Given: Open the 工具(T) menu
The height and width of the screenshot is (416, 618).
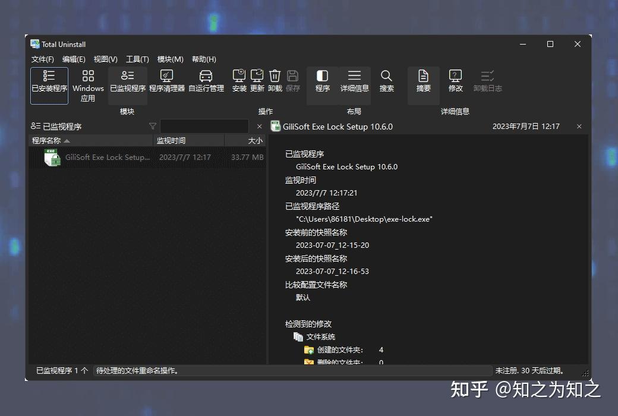Looking at the screenshot, I should click(x=136, y=59).
